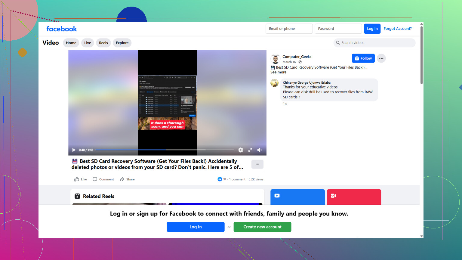Click the March 16 post date
Image resolution: width=462 pixels, height=260 pixels.
point(289,62)
